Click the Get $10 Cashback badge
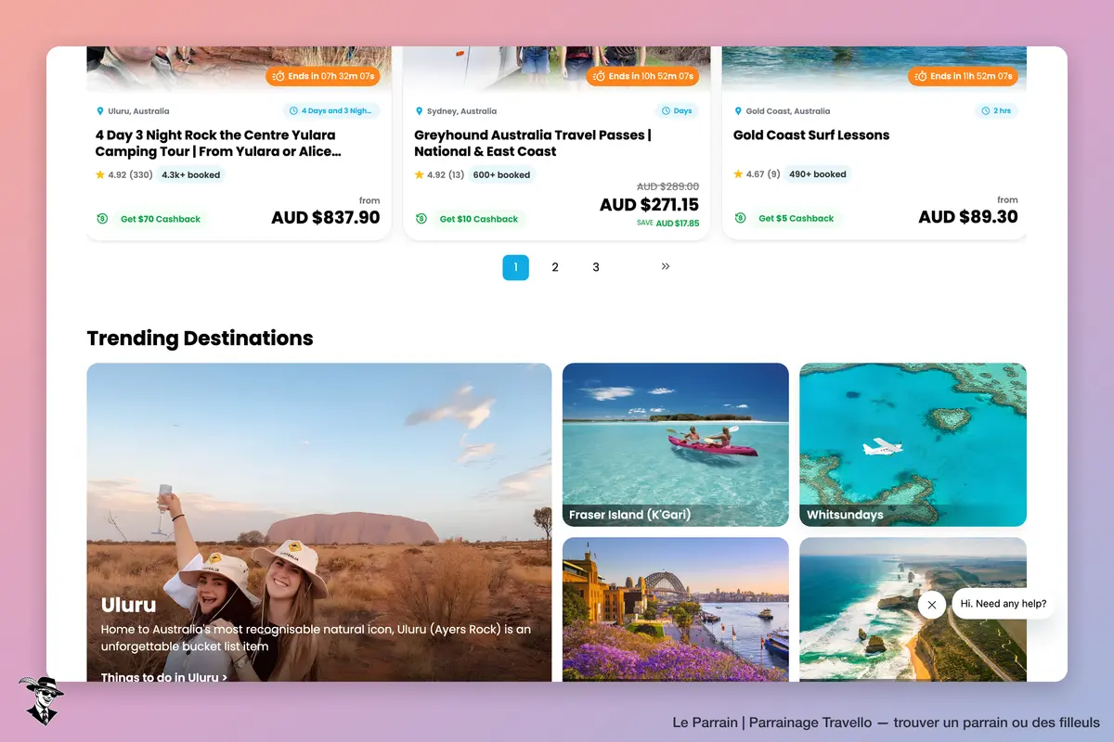The height and width of the screenshot is (742, 1114). pyautogui.click(x=479, y=219)
